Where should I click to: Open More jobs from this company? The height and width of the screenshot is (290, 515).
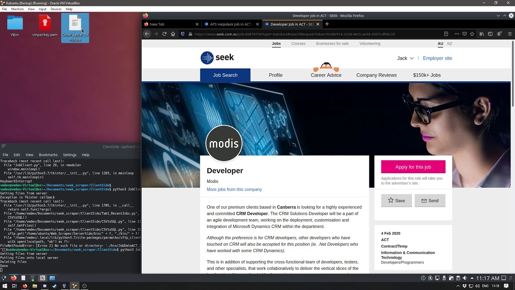tap(234, 189)
